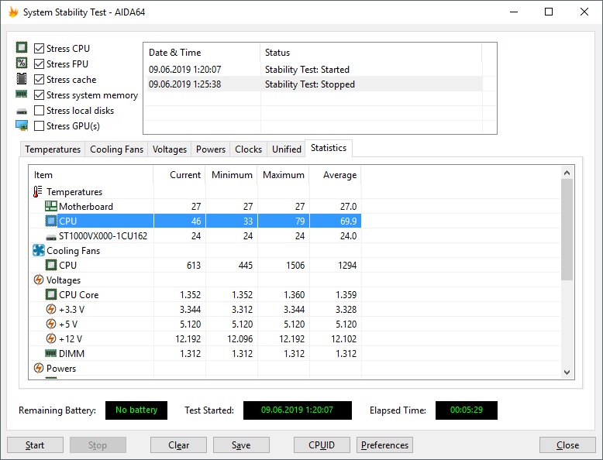Viewport: 603px width, 460px height.
Task: Uncheck the Stress cache checkbox
Action: (x=39, y=80)
